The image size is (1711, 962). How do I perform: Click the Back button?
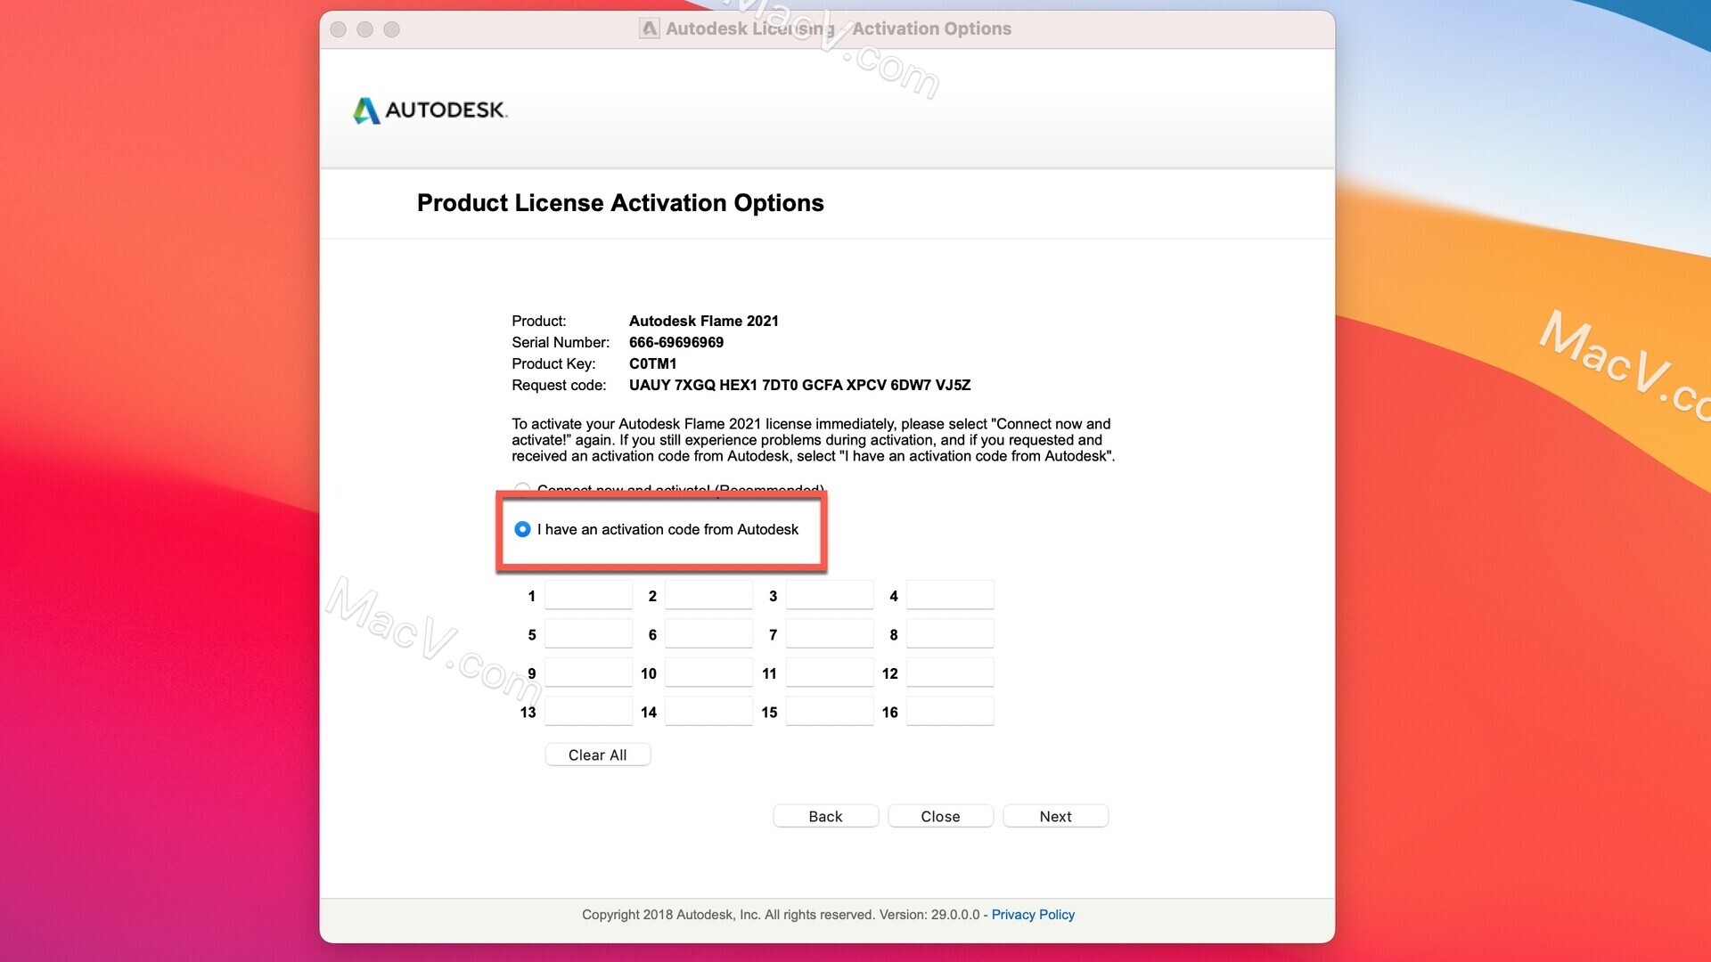pos(825,816)
